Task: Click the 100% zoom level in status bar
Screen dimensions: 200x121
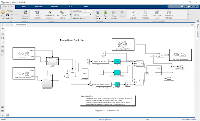Action: point(148,120)
